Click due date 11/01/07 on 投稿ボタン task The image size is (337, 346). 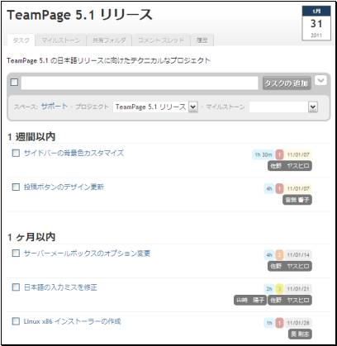(298, 189)
